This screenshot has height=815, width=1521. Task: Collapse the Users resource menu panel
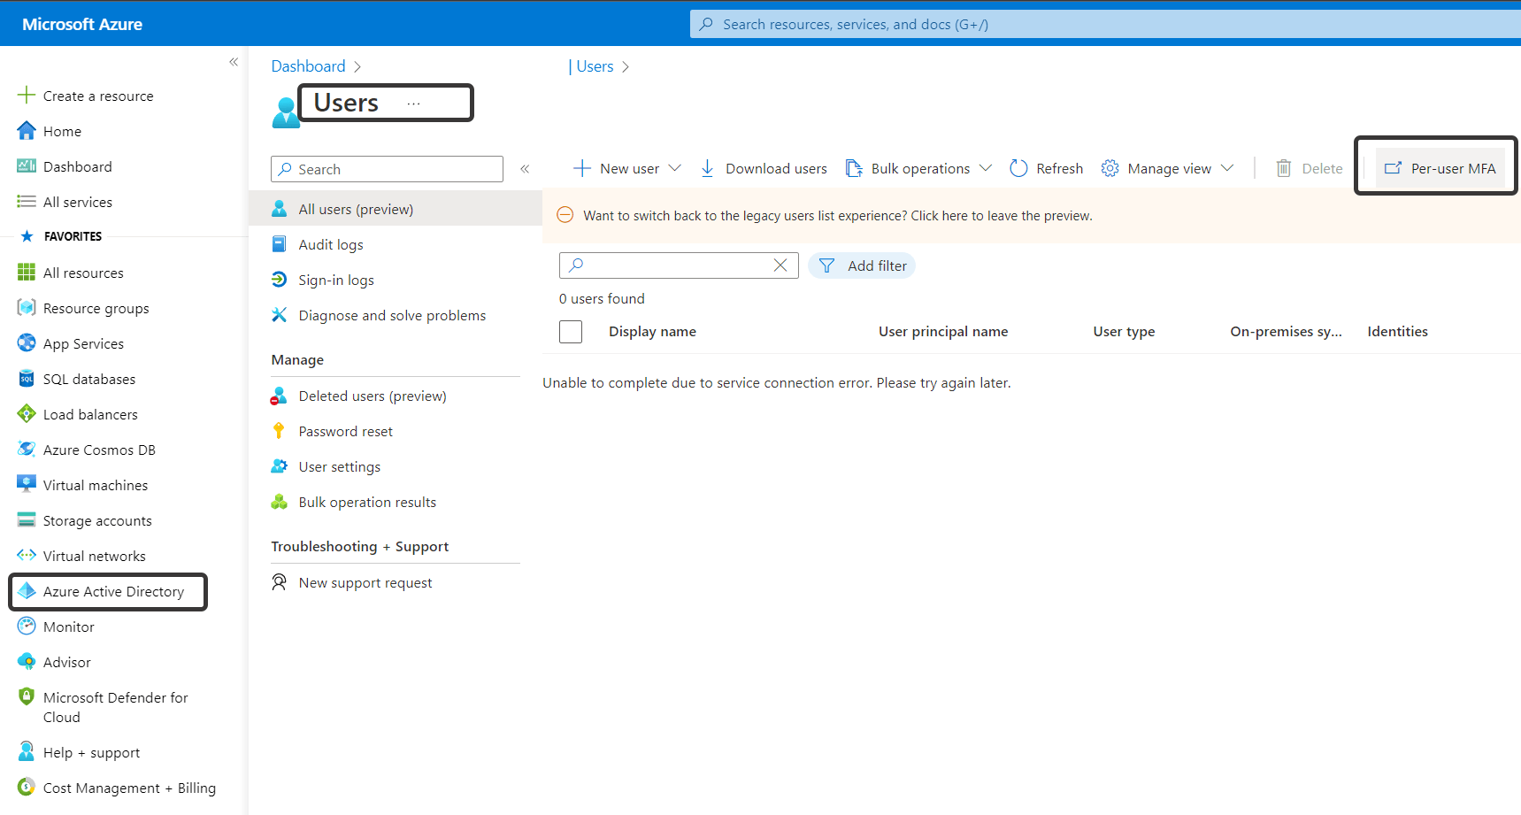[x=525, y=168]
